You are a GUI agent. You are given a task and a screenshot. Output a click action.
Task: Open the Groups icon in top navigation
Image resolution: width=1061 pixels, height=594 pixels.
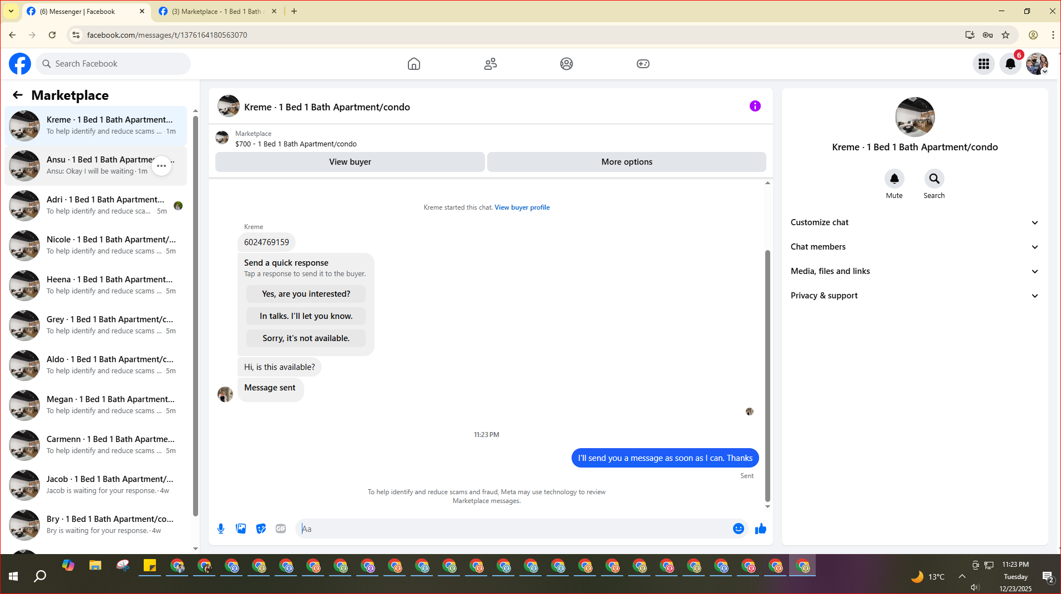(x=567, y=64)
